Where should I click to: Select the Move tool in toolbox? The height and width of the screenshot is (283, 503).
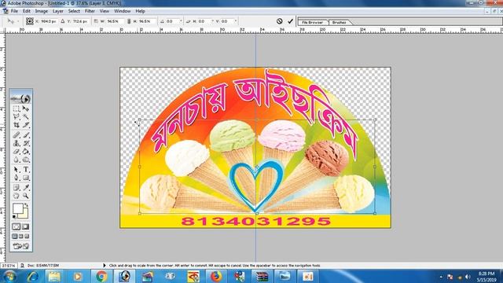26,108
